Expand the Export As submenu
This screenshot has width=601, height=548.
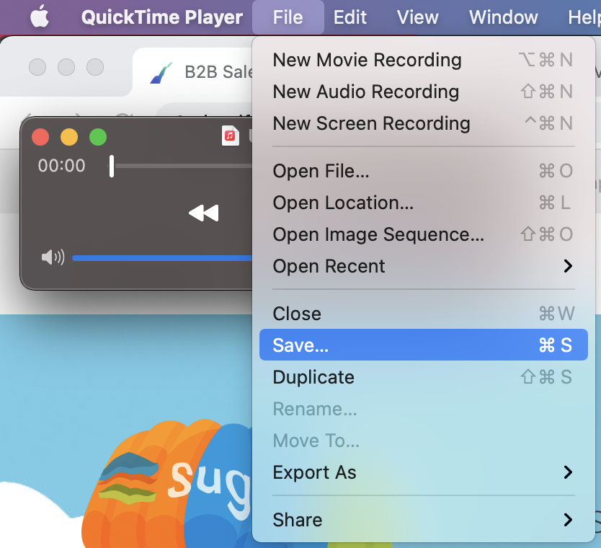[424, 472]
